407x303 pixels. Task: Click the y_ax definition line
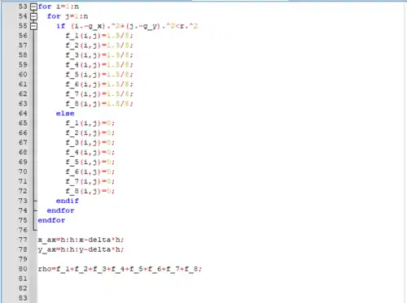click(81, 249)
